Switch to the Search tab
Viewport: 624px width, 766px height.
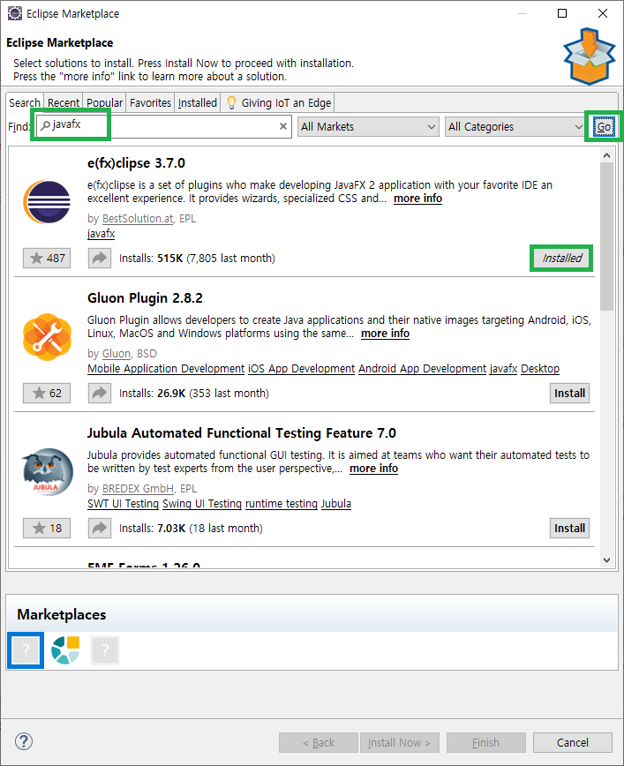click(25, 102)
